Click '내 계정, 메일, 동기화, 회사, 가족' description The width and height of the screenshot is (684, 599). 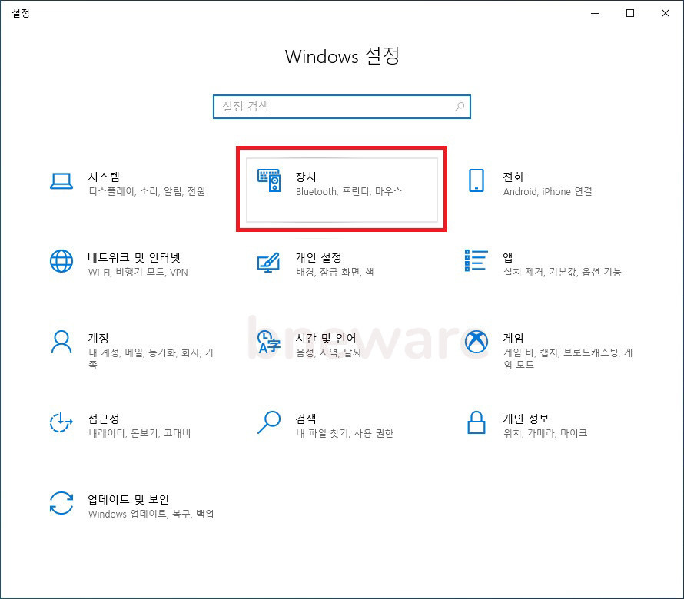[x=151, y=359]
